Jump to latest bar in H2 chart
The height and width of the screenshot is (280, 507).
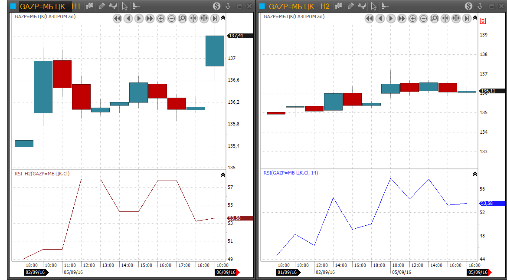[x=467, y=18]
